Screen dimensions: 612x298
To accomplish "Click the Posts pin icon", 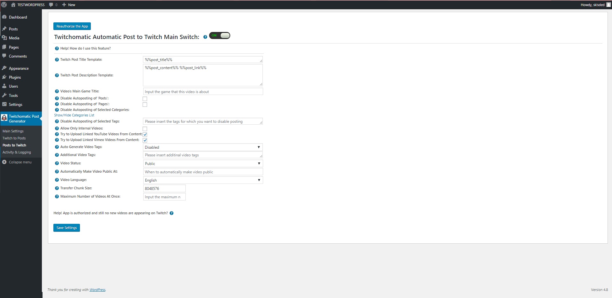I will pyautogui.click(x=4, y=29).
